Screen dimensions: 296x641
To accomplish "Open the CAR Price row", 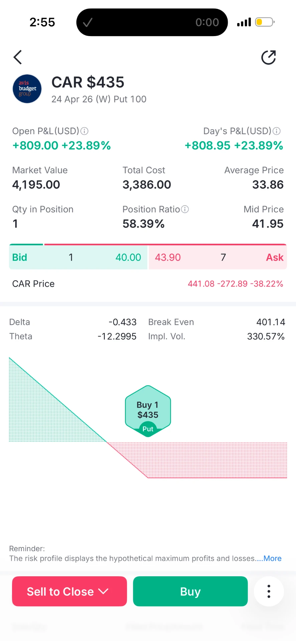I will click(x=148, y=284).
